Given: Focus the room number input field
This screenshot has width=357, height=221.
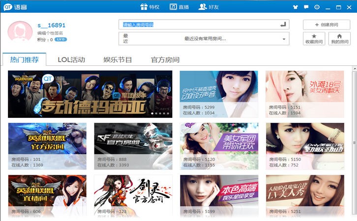Looking at the screenshot, I should (197, 25).
